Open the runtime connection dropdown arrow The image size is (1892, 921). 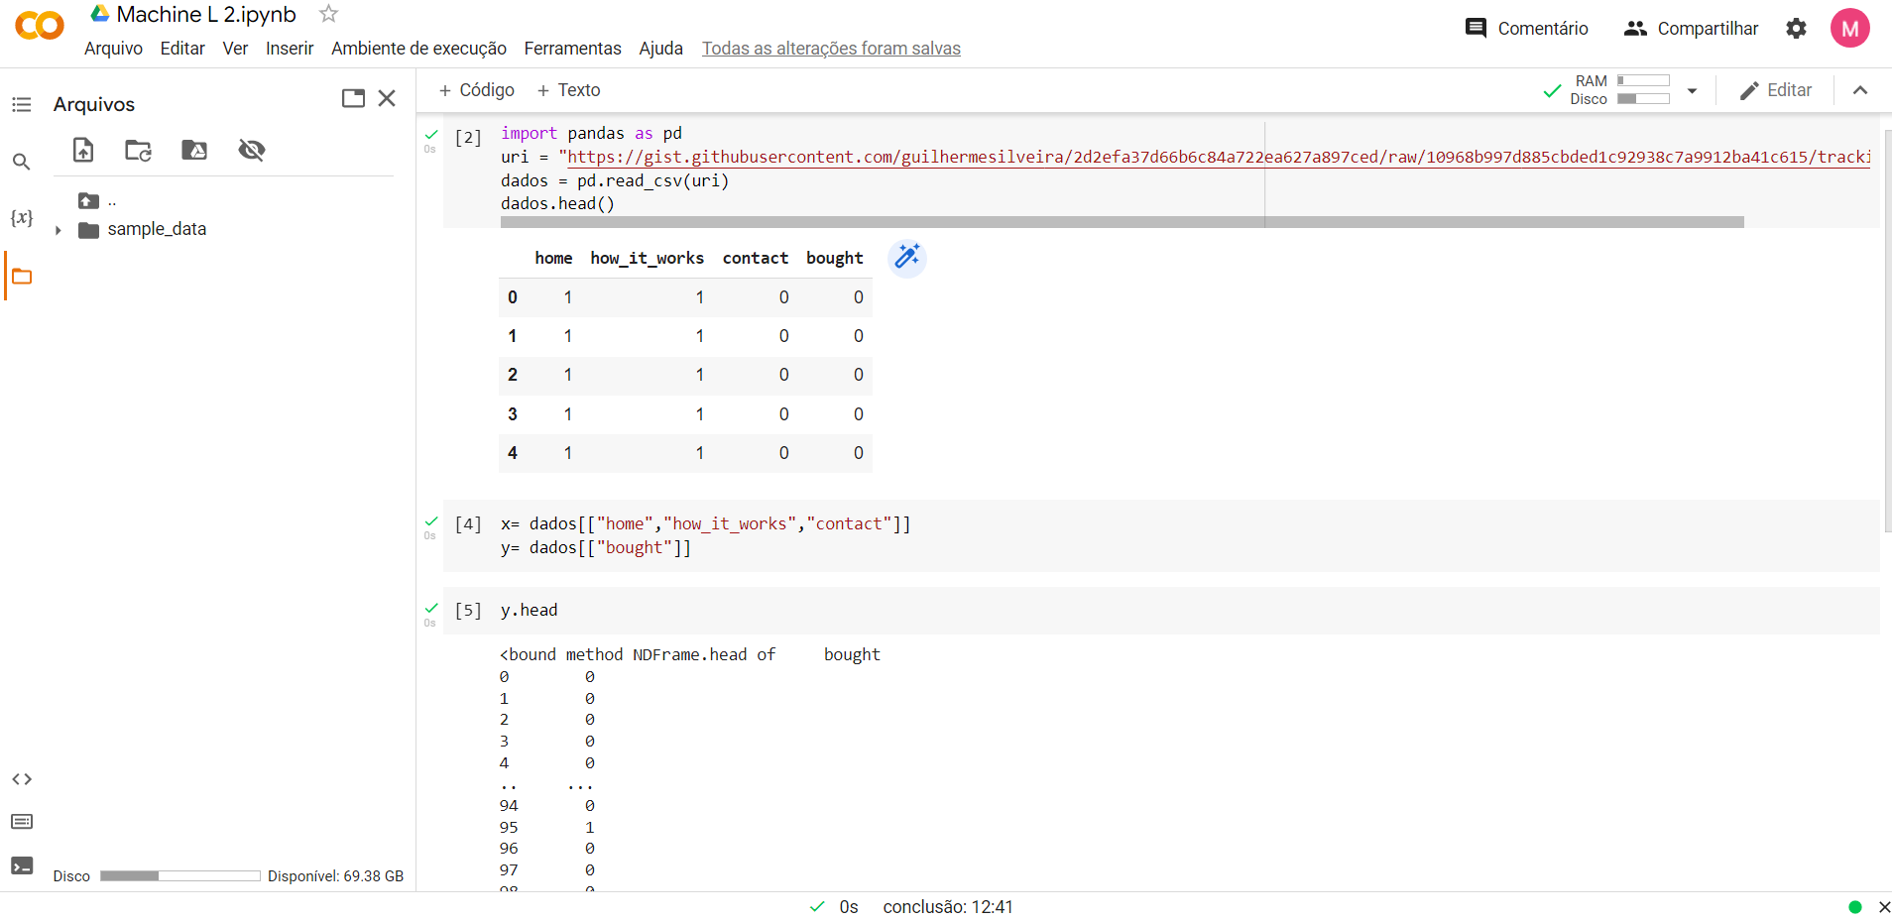click(1692, 91)
